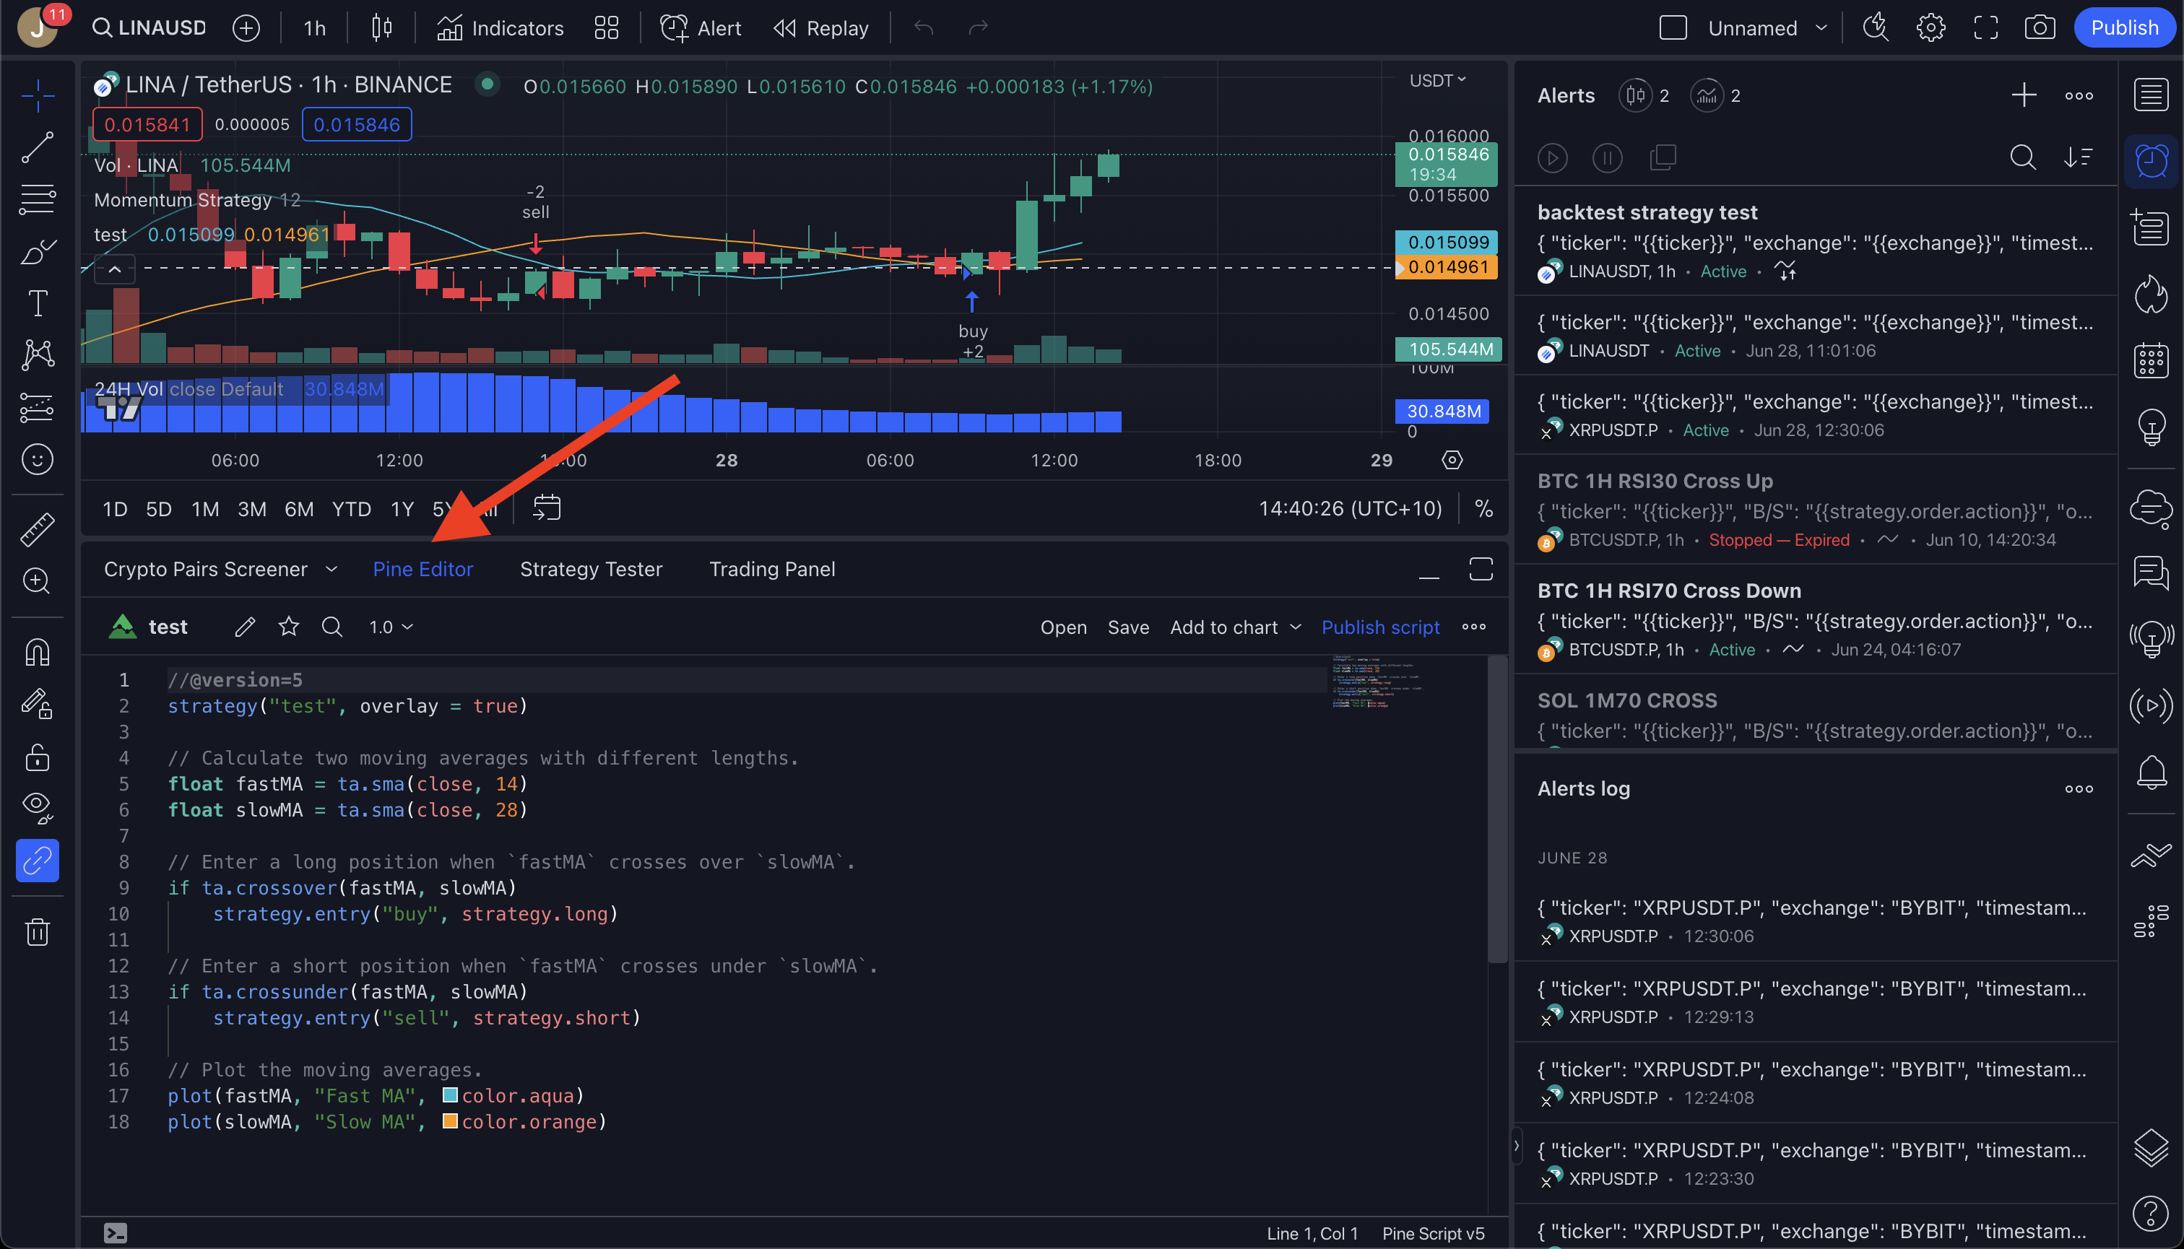Toggle hide all drawings eye icon
Viewport: 2184px width, 1249px height.
38,807
